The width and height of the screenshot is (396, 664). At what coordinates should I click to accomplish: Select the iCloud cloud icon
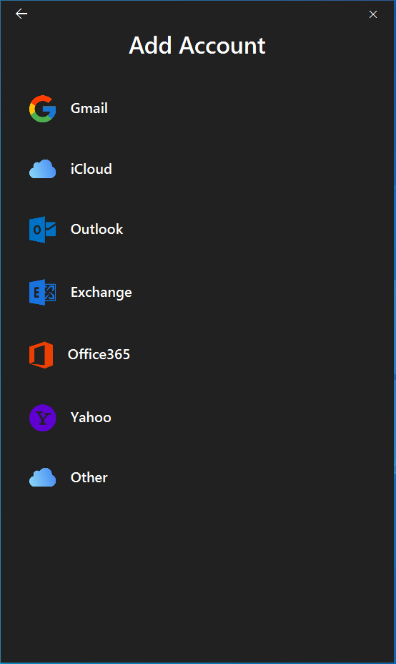[42, 169]
